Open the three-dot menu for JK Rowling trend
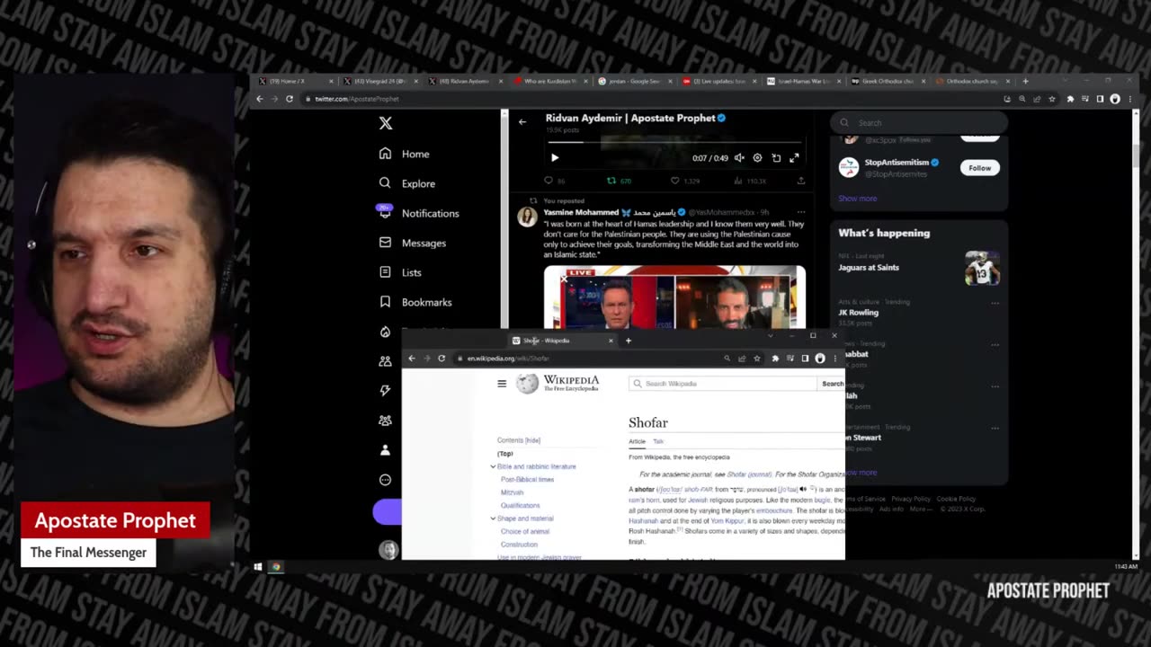The width and height of the screenshot is (1151, 647). pos(995,303)
